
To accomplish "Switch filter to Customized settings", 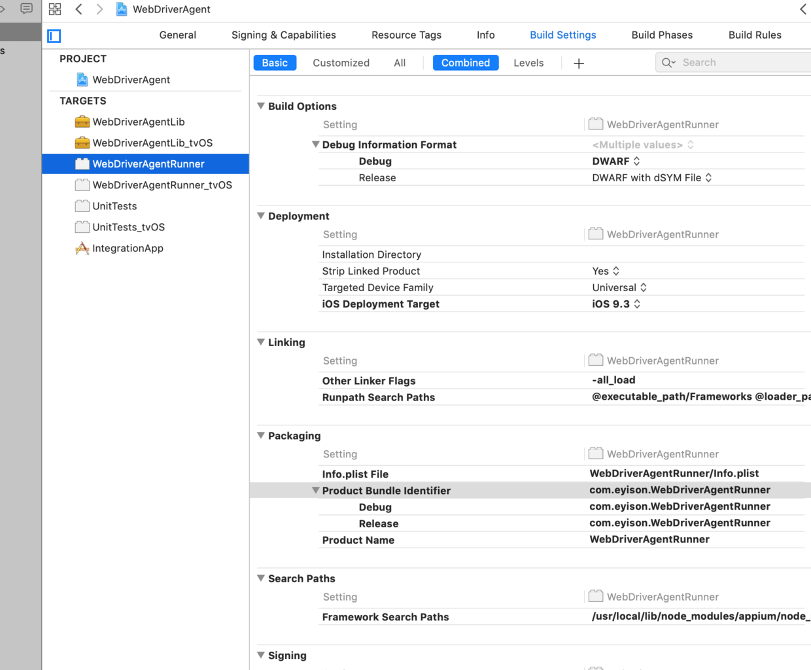I will 341,63.
